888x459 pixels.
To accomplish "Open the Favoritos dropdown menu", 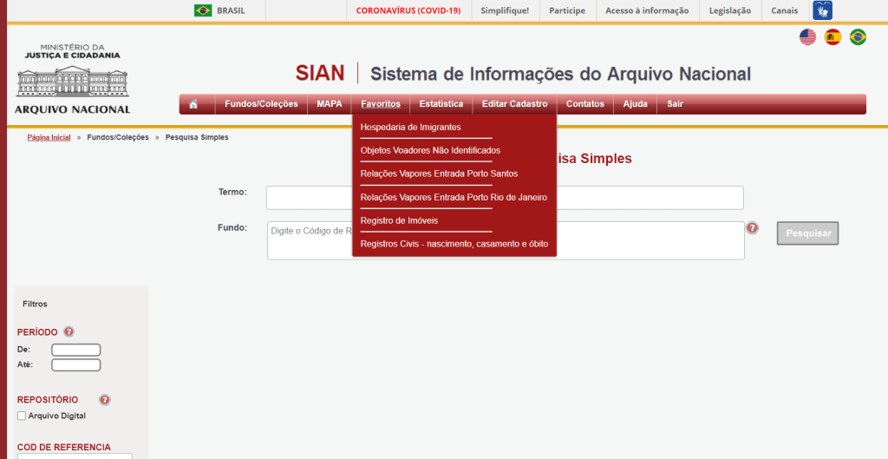I will pos(381,104).
